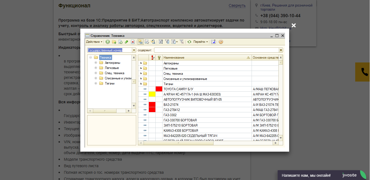This screenshot has height=180, width=370.
Task: Open the Действия menu
Action: pos(94,42)
